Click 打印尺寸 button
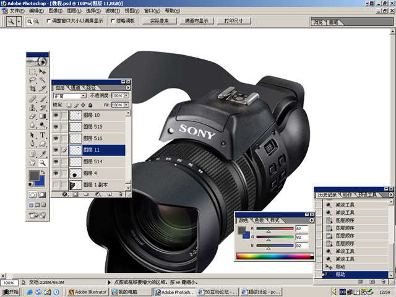The image size is (396, 297). pyautogui.click(x=234, y=21)
